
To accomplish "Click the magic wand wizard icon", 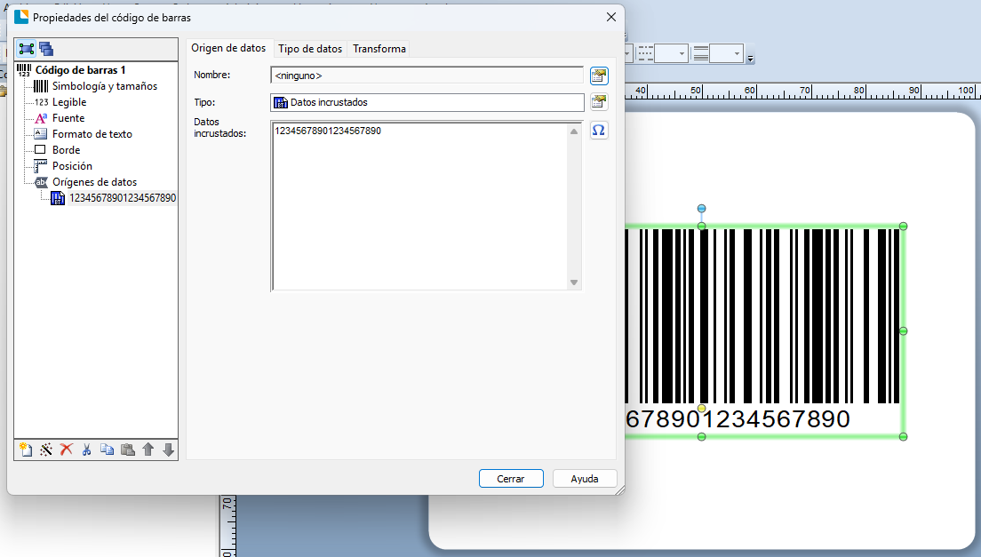I will [x=46, y=450].
